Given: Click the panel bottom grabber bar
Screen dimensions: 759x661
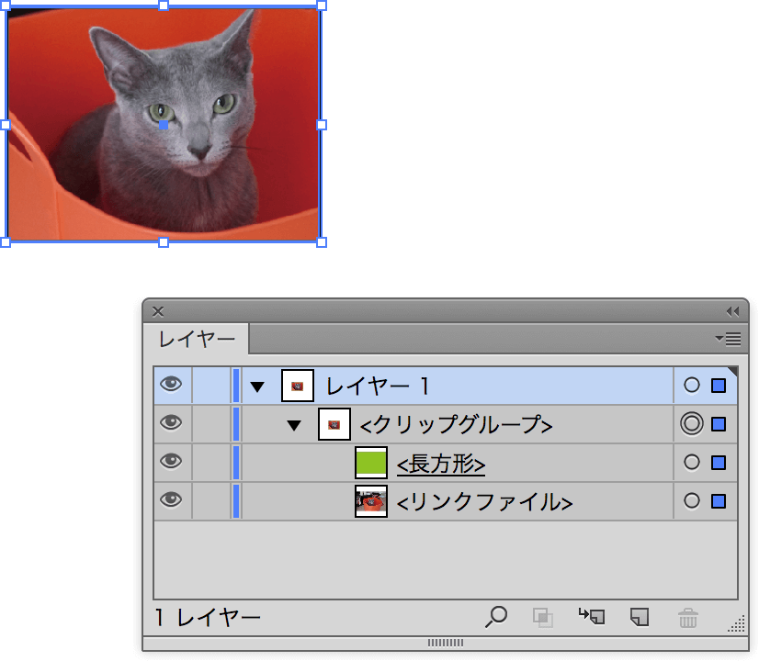Looking at the screenshot, I should pos(446,643).
